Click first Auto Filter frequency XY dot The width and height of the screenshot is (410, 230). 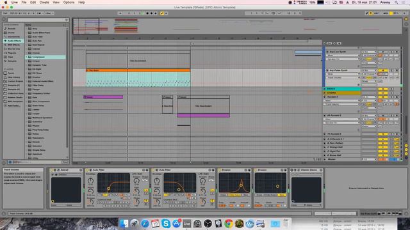[x=108, y=188]
